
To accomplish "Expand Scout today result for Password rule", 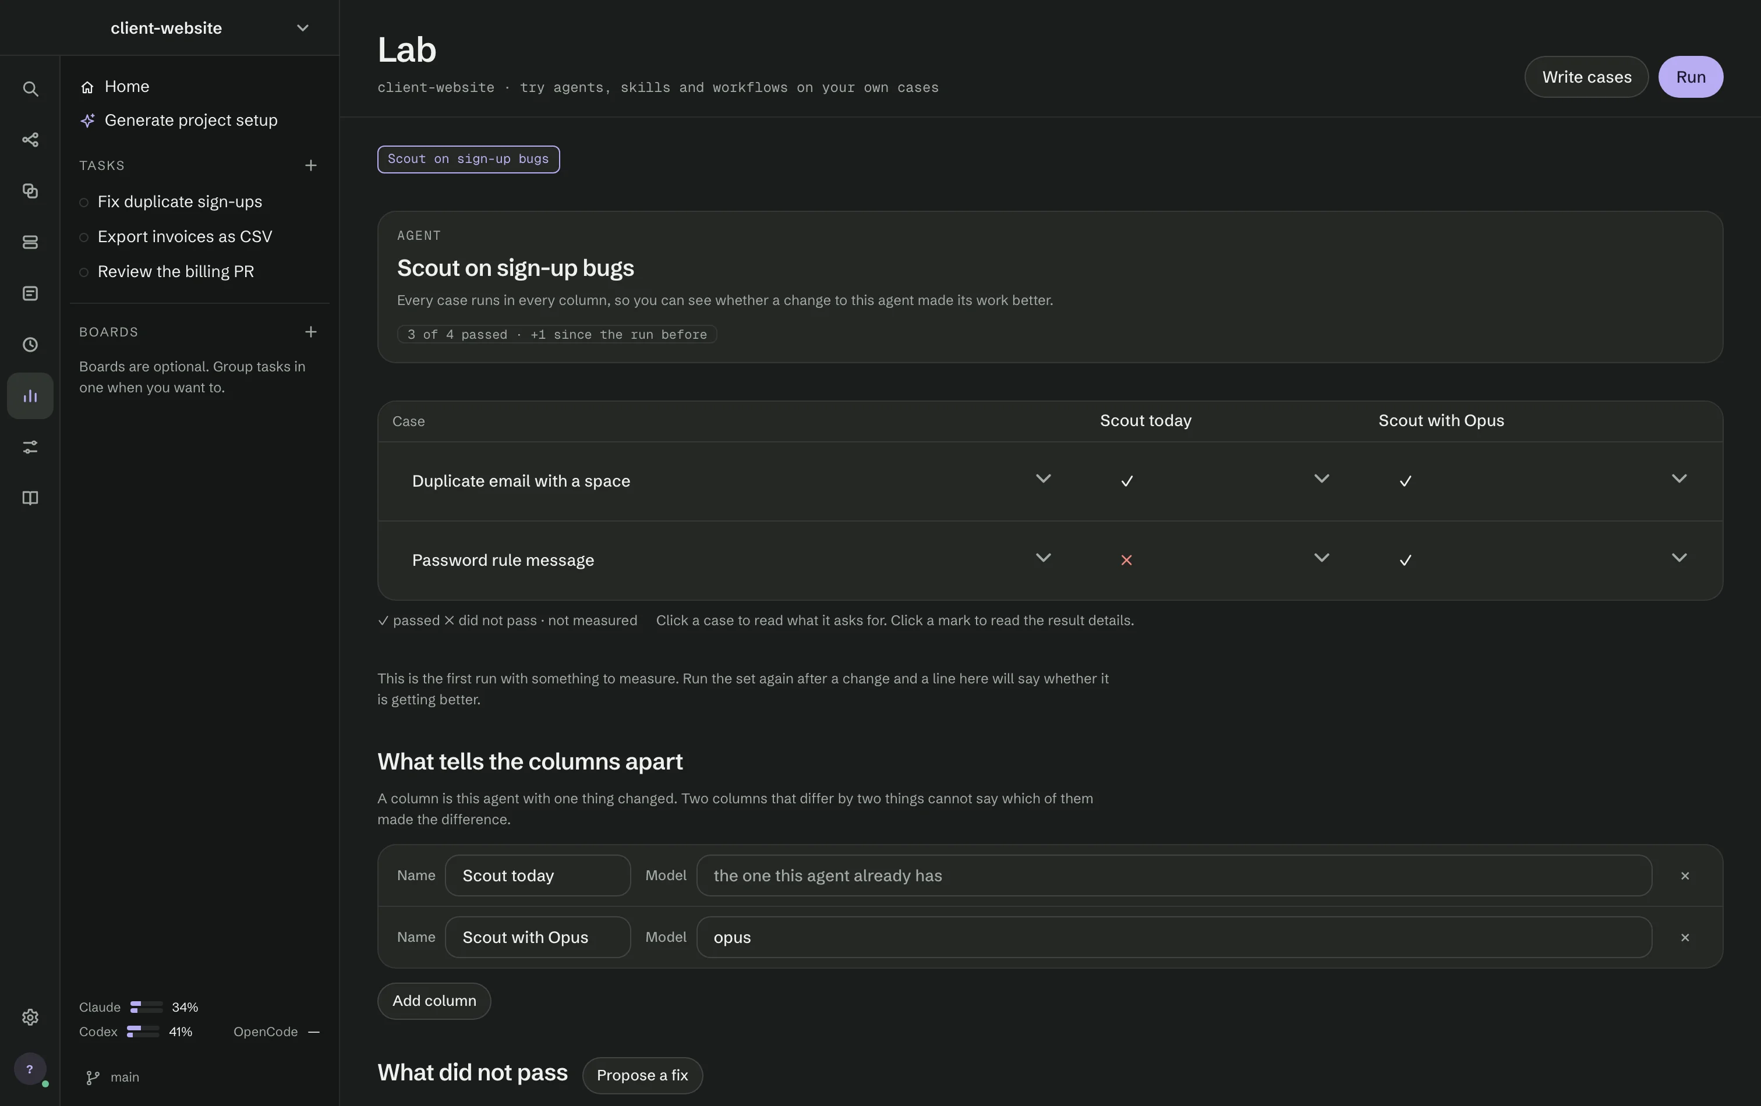I will click(x=1321, y=558).
